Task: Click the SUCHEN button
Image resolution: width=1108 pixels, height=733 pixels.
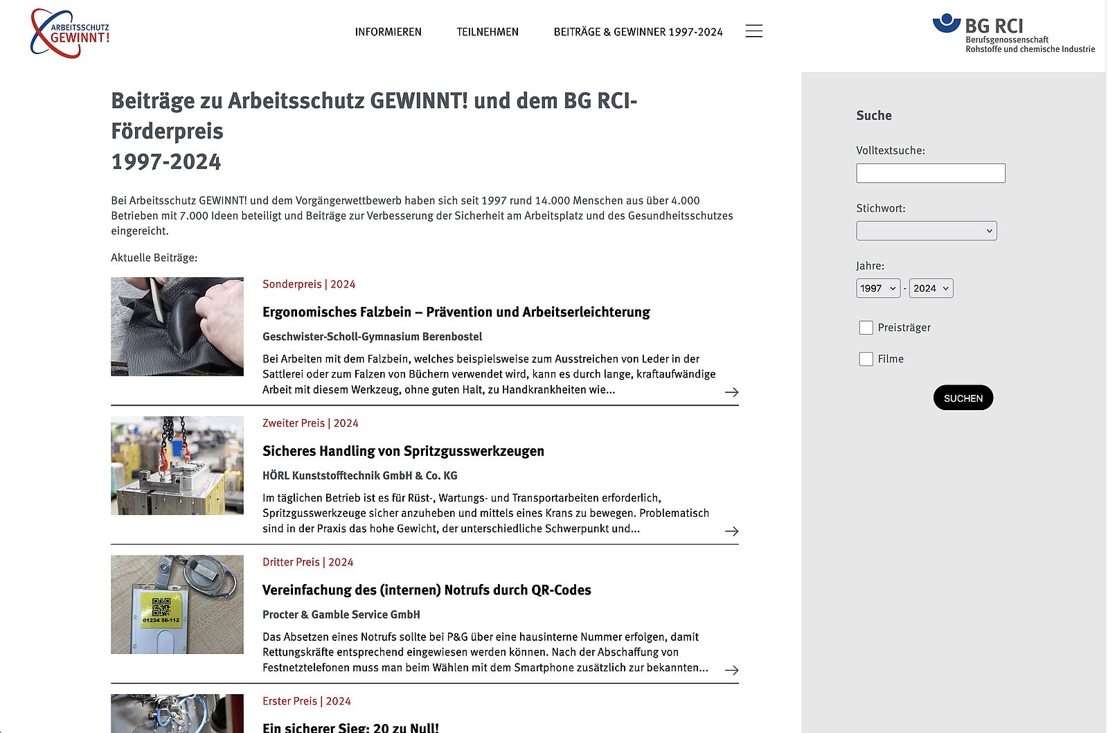Action: 963,398
